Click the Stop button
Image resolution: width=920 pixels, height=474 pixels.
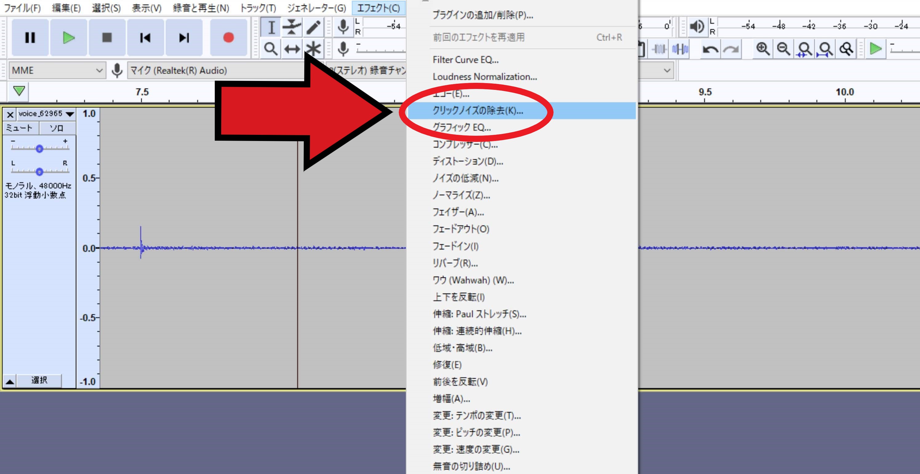tap(107, 38)
